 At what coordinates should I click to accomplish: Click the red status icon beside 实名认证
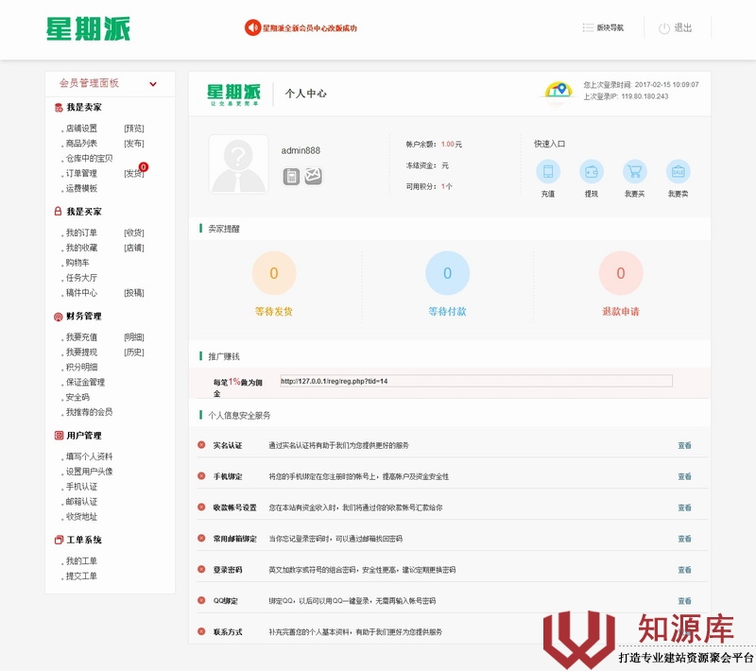201,445
